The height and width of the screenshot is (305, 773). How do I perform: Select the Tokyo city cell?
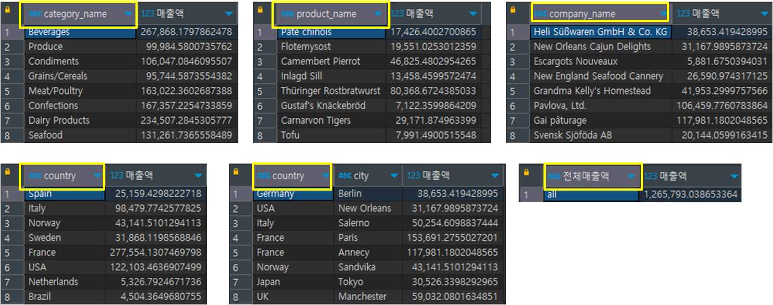point(368,282)
